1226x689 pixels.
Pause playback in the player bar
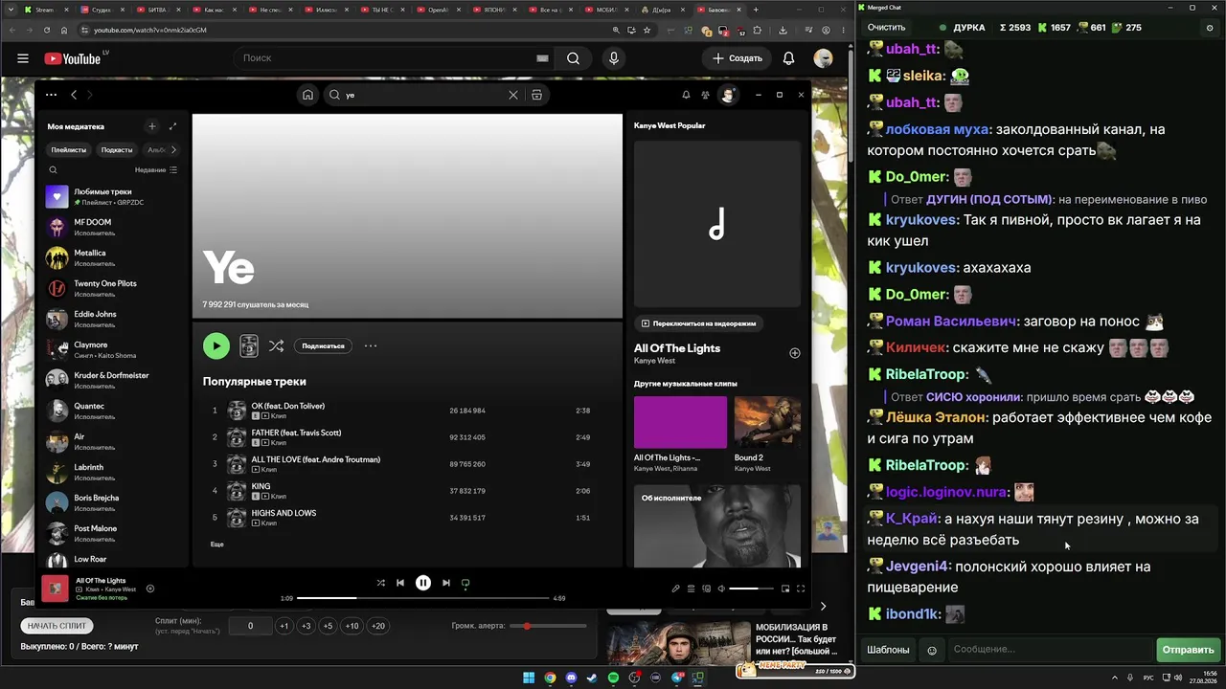pos(423,583)
